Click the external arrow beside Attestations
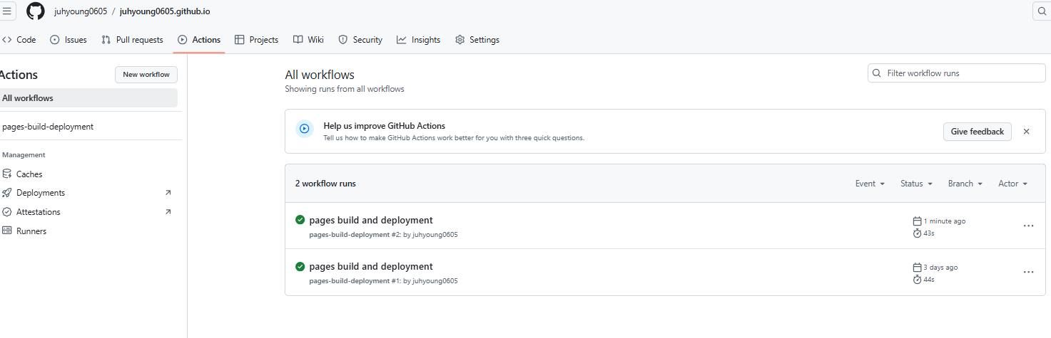 [168, 212]
